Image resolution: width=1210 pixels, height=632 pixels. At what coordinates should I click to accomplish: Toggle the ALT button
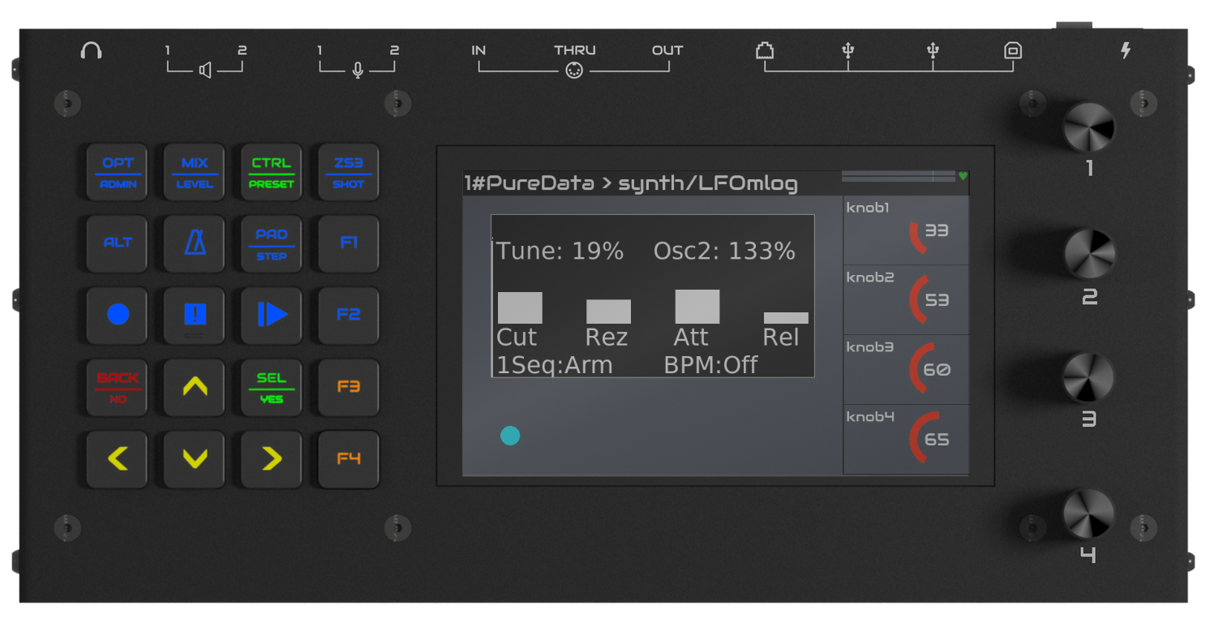click(x=118, y=243)
